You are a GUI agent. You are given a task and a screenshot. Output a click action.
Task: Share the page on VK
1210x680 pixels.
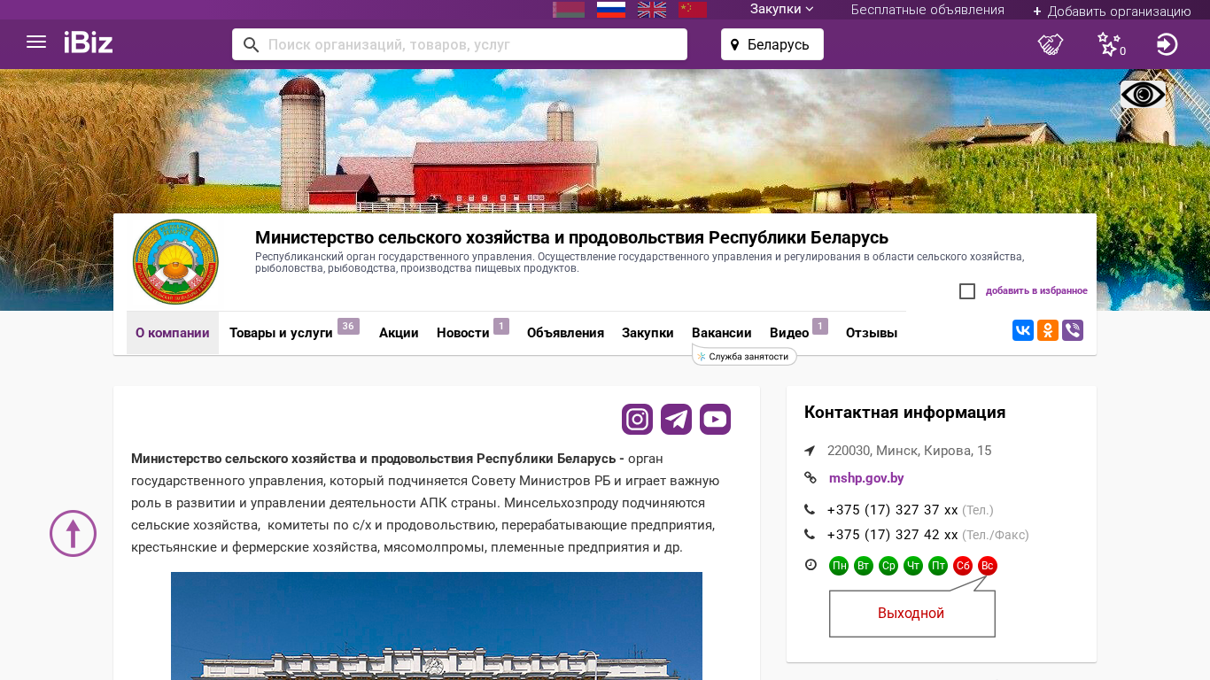coord(1023,330)
